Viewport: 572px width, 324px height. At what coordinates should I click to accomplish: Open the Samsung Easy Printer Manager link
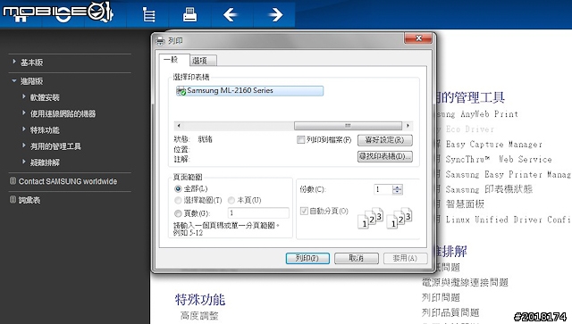pyautogui.click(x=508, y=175)
